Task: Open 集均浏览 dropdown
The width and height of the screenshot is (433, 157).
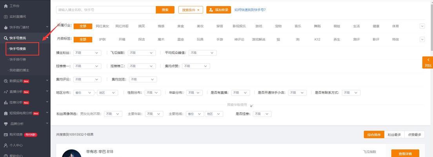Action: coord(143,79)
